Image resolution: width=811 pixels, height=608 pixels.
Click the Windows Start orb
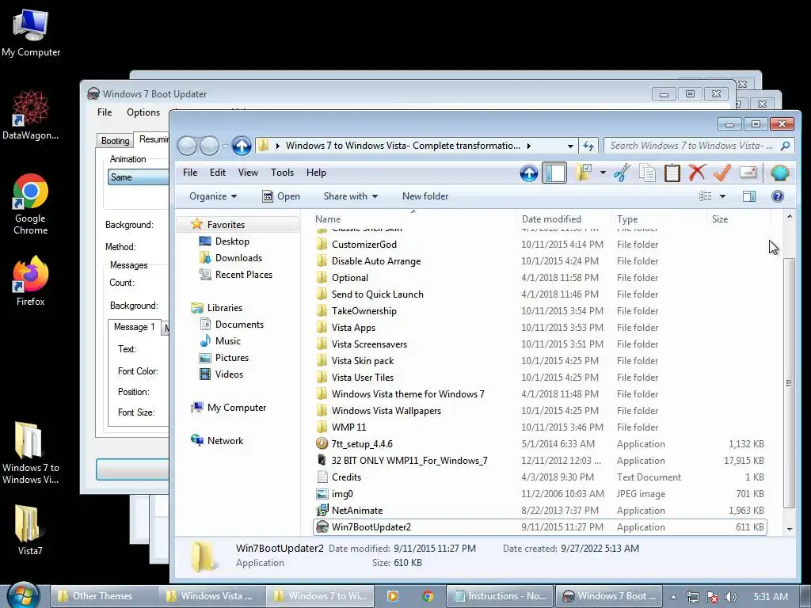point(24,595)
